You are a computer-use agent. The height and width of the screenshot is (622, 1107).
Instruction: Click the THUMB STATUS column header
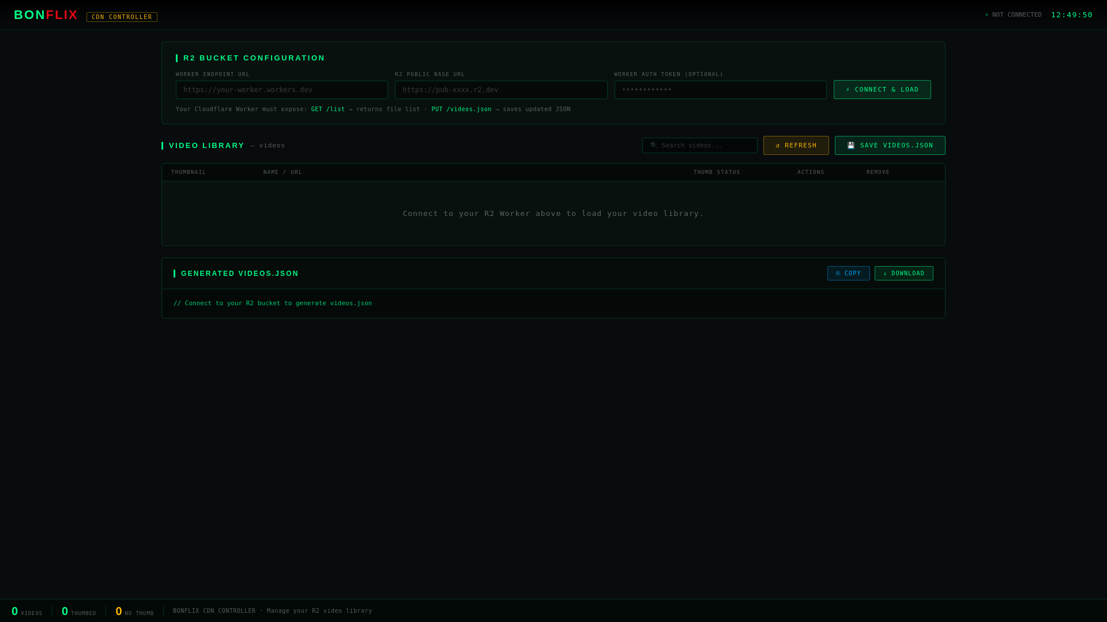(x=717, y=172)
